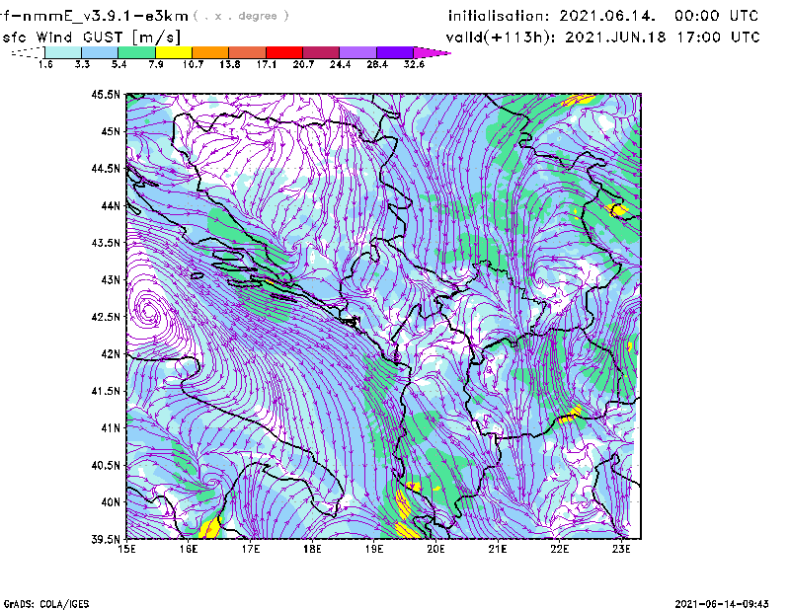Image resolution: width=790 pixels, height=610 pixels.
Task: Click the '21E' longitude label
Action: pos(498,549)
